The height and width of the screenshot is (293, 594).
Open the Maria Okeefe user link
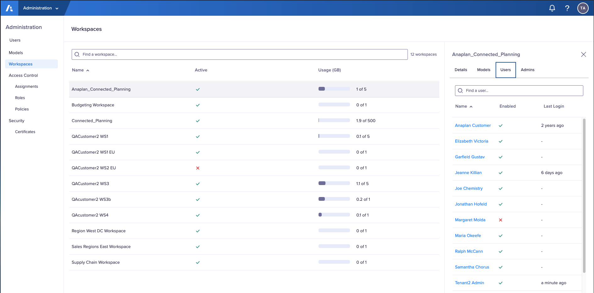coord(468,236)
